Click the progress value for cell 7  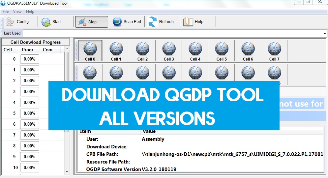[29, 135]
